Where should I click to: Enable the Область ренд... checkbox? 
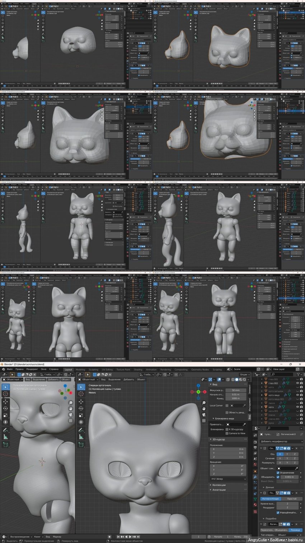tap(227, 412)
